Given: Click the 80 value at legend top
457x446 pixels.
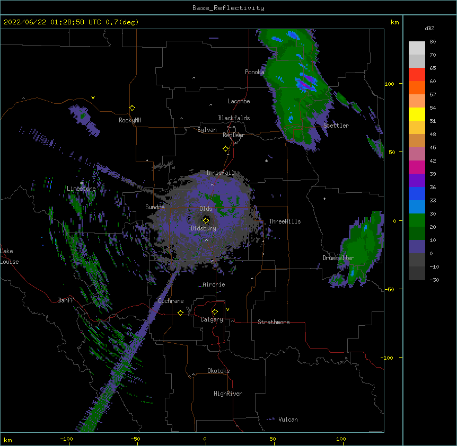Looking at the screenshot, I should 433,42.
